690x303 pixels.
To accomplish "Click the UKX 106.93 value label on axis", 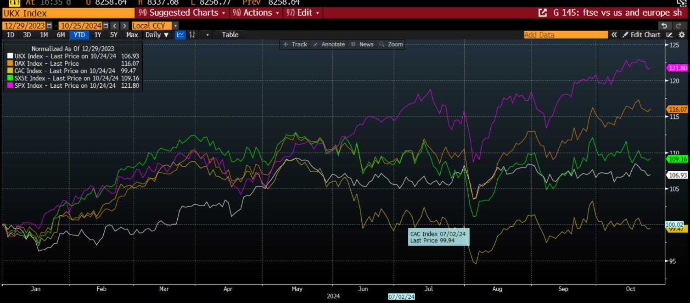I will 677,174.
